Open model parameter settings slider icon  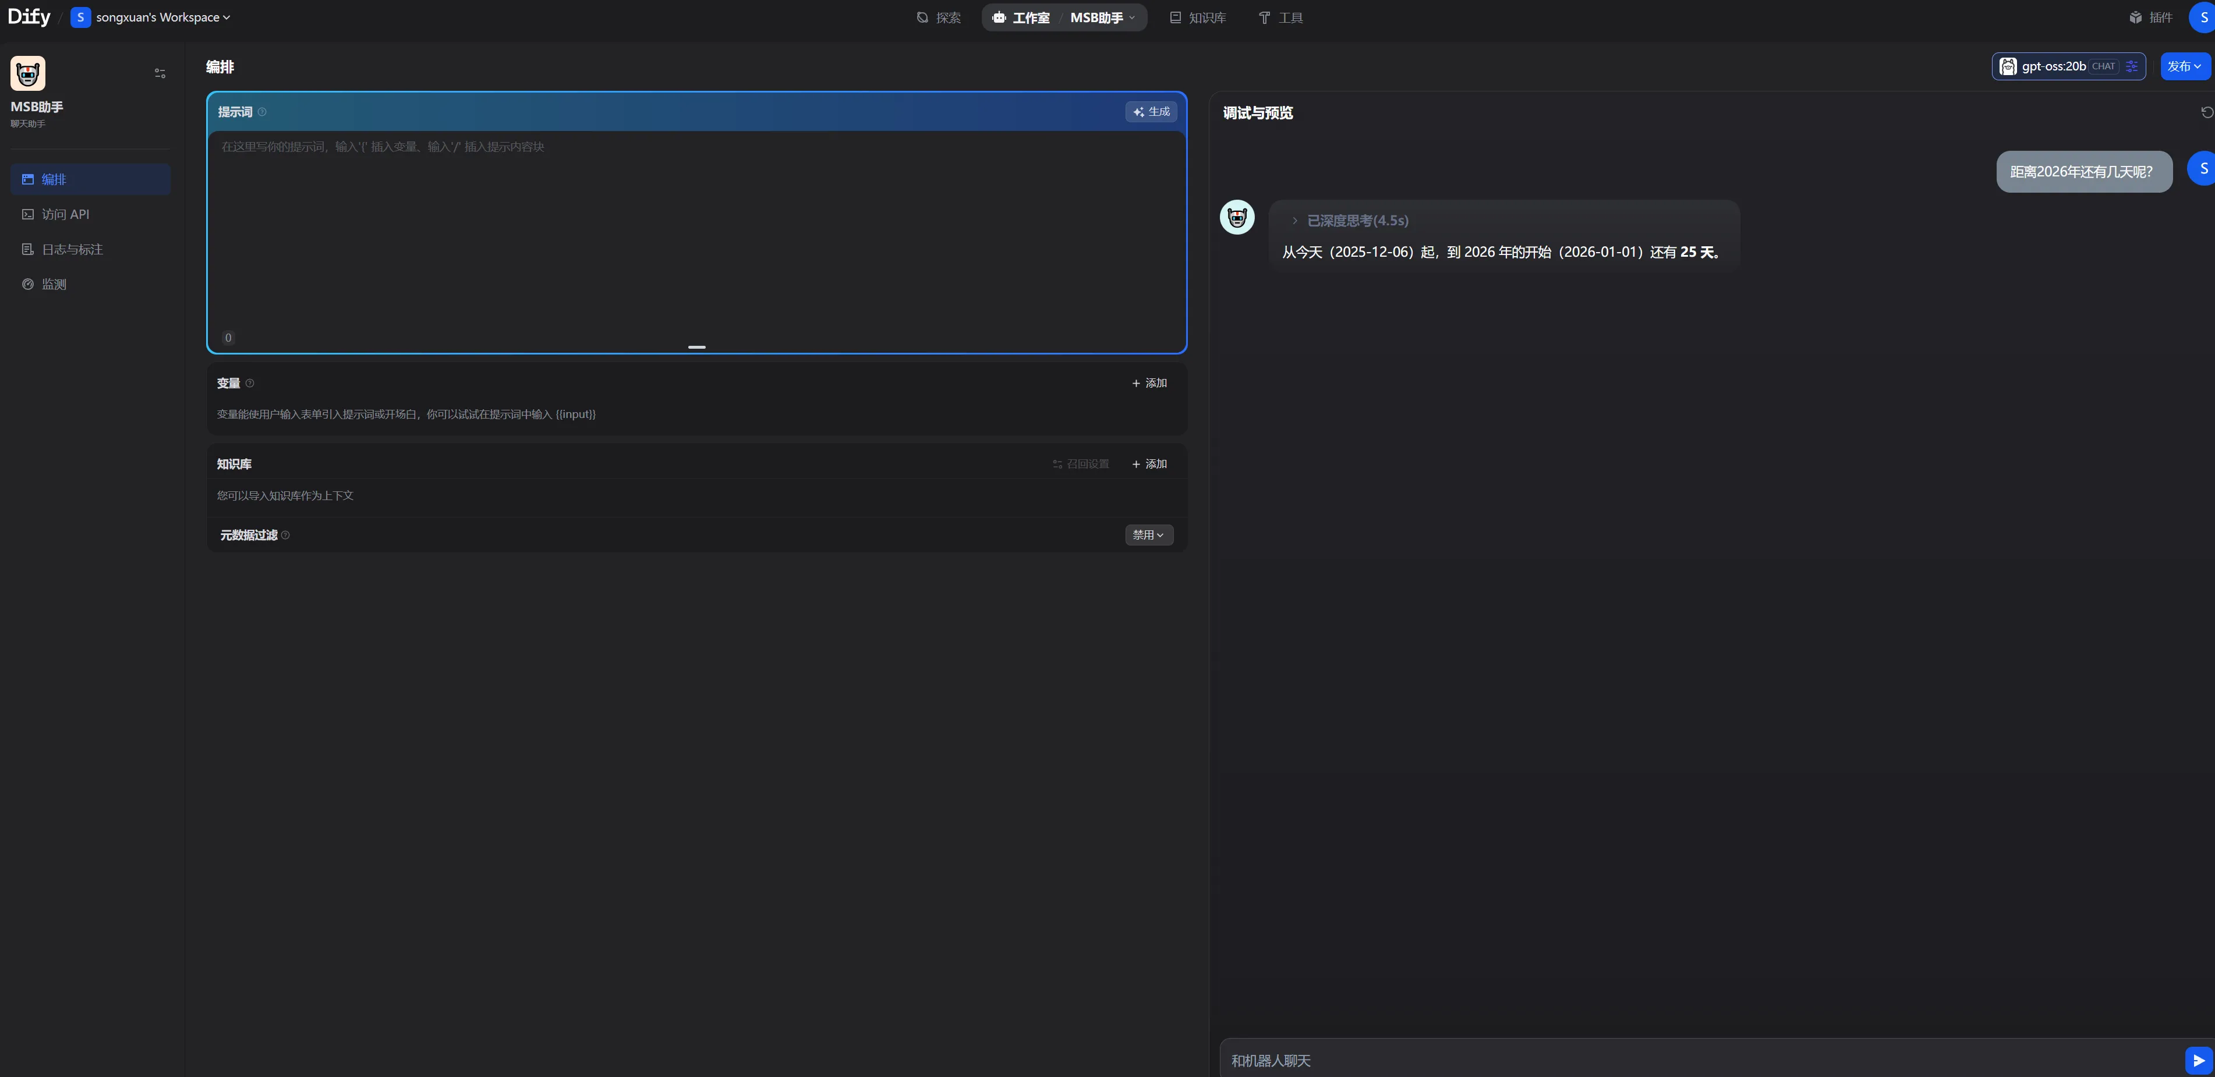pos(2132,66)
